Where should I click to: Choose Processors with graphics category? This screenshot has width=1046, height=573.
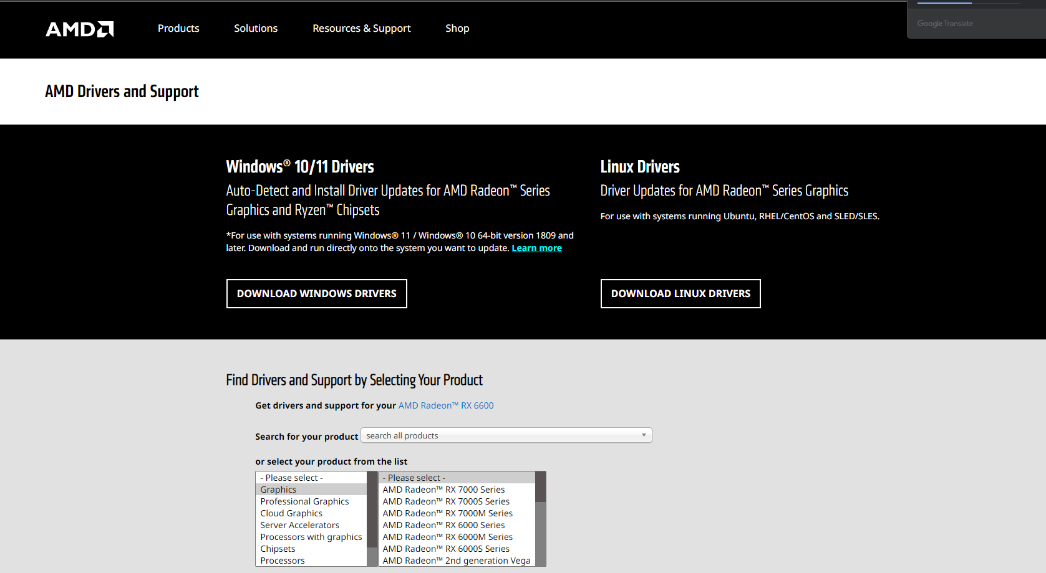coord(311,537)
